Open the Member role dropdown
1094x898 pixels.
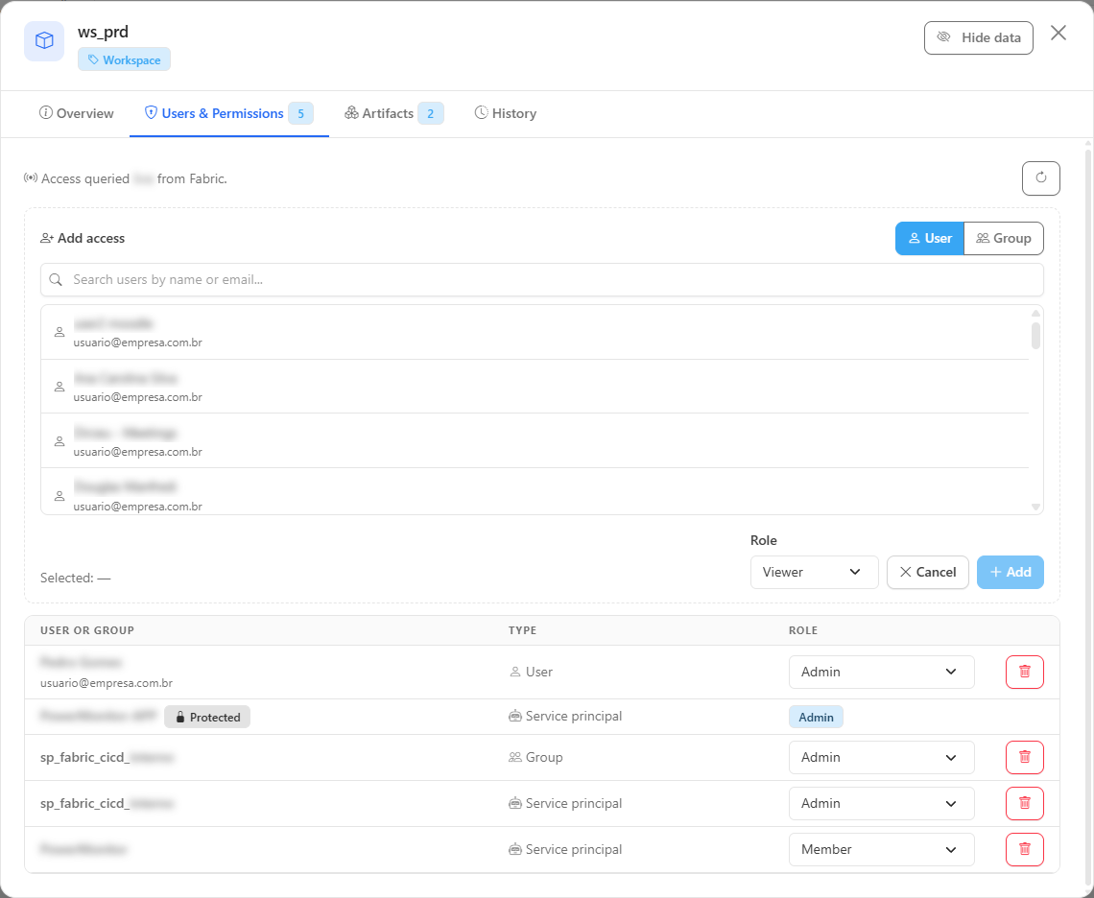(881, 850)
